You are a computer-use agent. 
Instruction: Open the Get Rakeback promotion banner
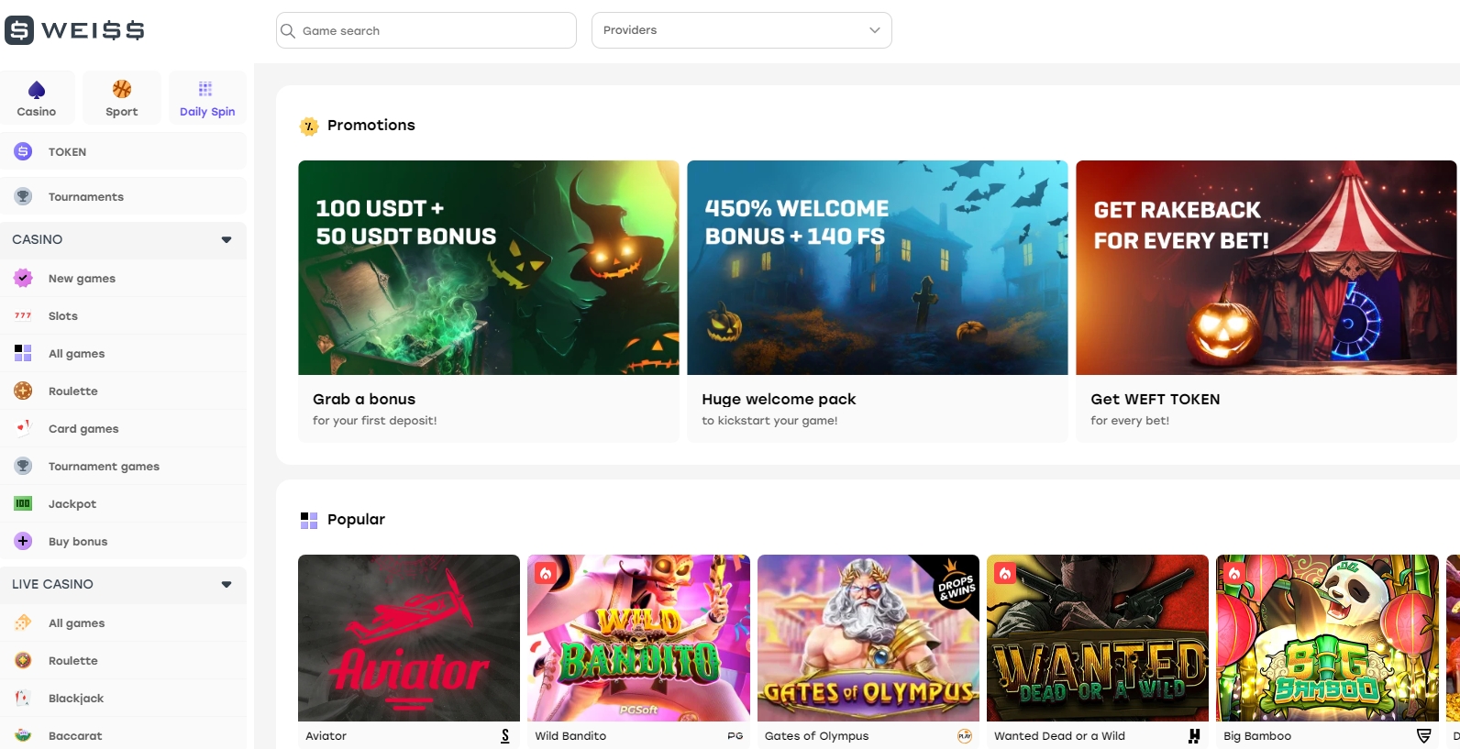[x=1266, y=268]
